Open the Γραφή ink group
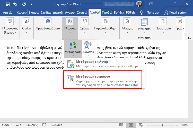193x128 pixels. [x=179, y=26]
